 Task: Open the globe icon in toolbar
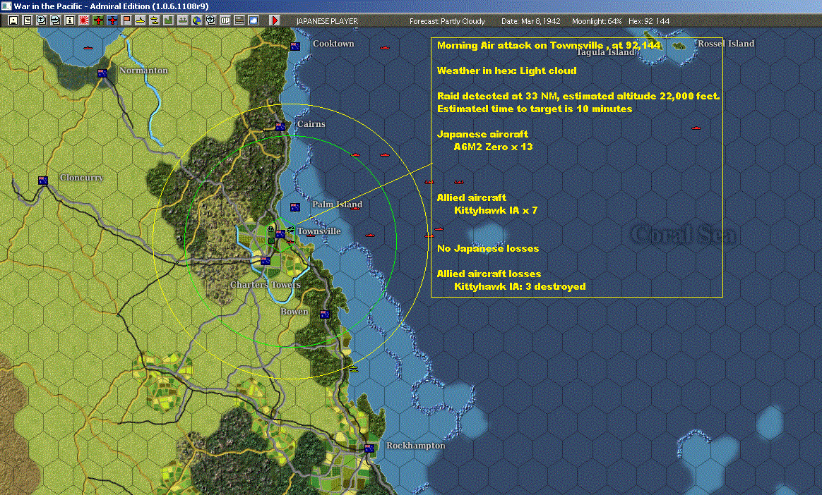pos(197,20)
